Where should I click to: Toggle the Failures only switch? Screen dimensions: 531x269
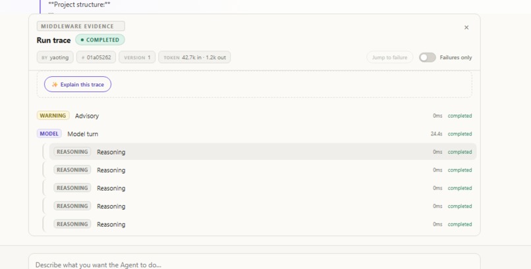tap(428, 57)
